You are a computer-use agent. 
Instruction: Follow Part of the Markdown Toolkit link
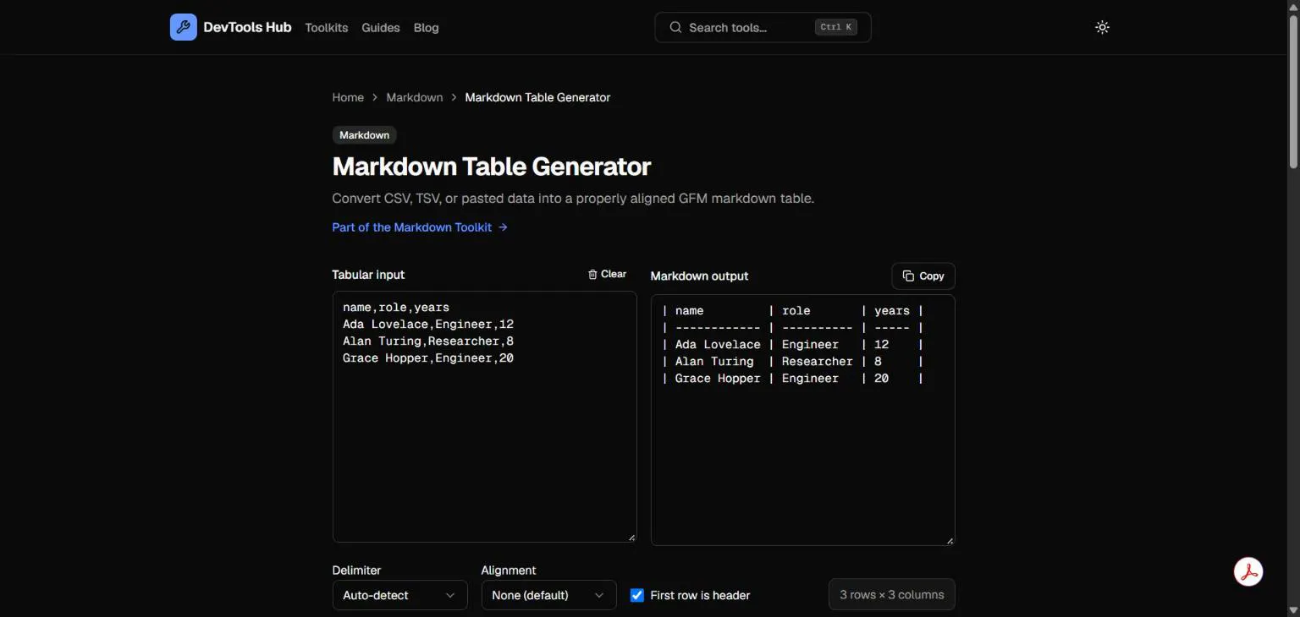[420, 227]
